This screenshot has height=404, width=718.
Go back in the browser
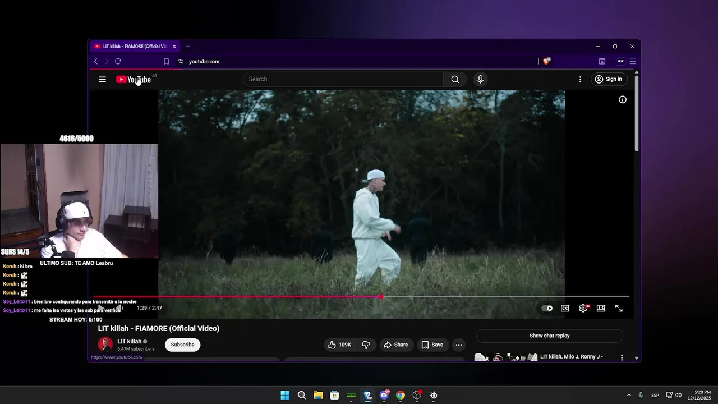click(x=96, y=61)
